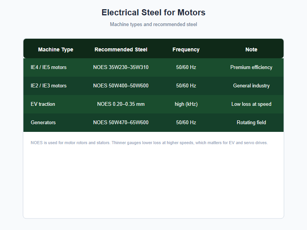Screen dimensions: 307x230
Task: Click the NOES footnote below the table
Action: tap(149, 143)
